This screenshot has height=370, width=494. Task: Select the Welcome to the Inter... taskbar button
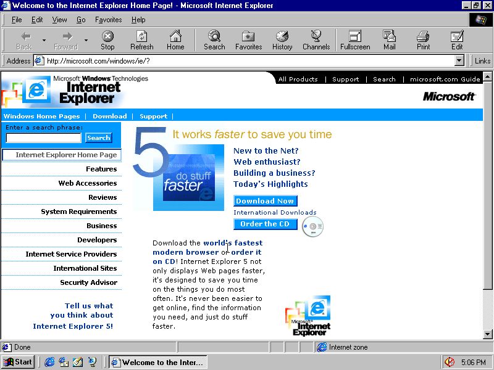pos(158,362)
